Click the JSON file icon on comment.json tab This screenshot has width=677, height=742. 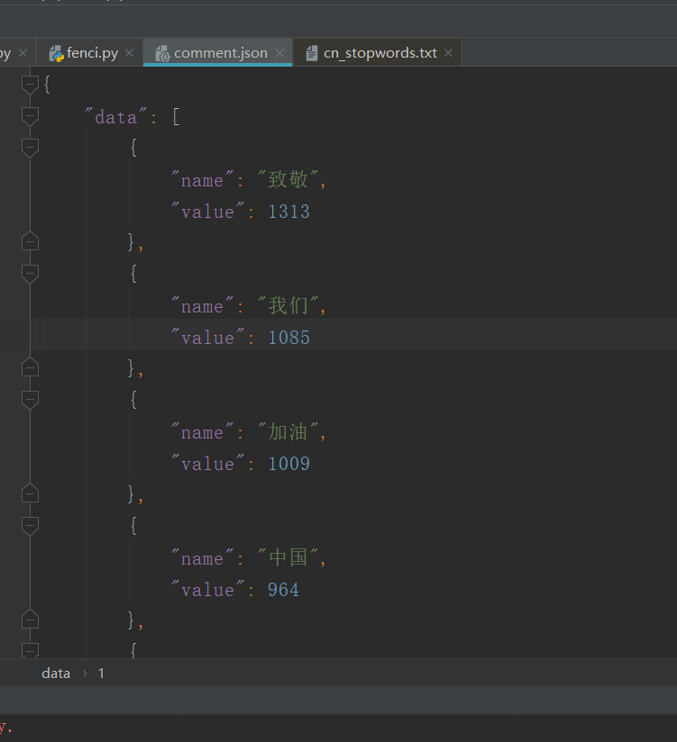point(162,53)
